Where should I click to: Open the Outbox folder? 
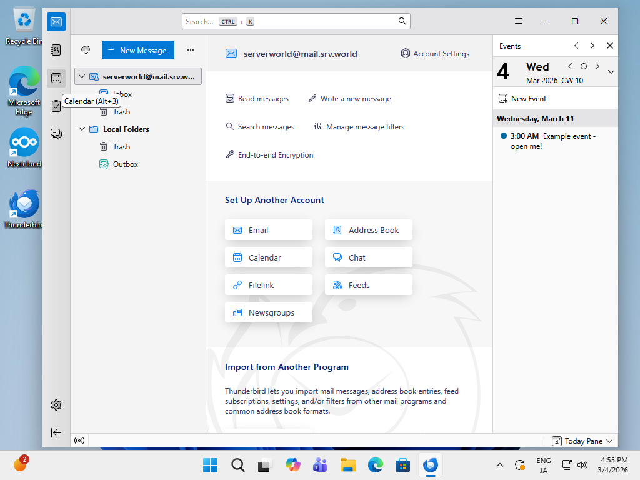click(x=125, y=164)
